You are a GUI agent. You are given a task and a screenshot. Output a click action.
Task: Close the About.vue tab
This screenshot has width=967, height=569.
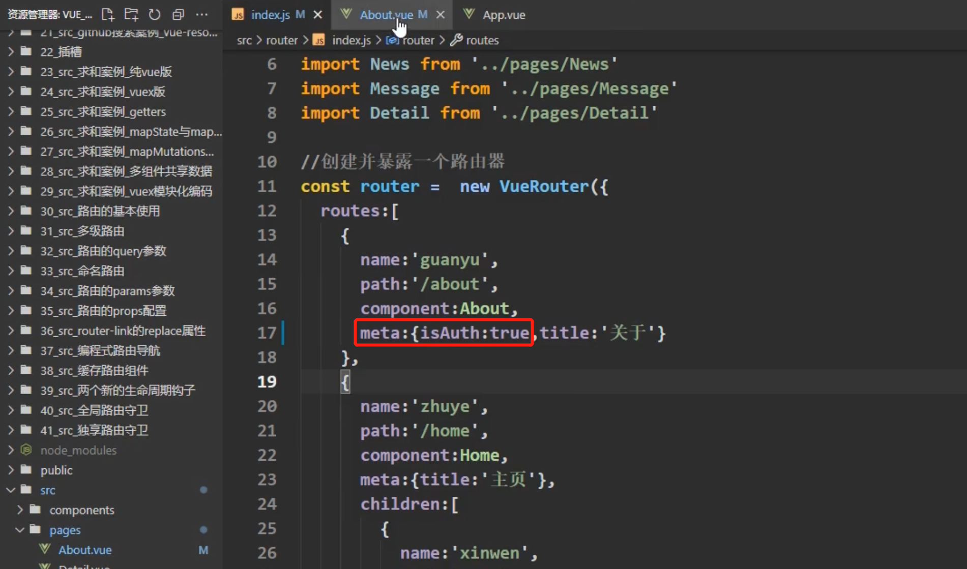pos(441,15)
